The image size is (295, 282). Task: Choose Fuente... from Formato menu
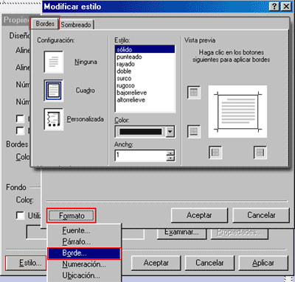(x=84, y=230)
